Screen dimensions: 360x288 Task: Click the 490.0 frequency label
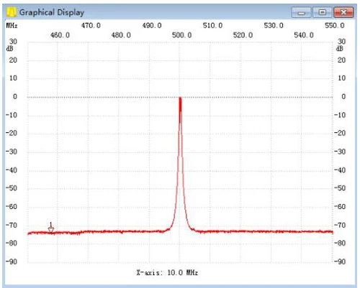pyautogui.click(x=152, y=25)
